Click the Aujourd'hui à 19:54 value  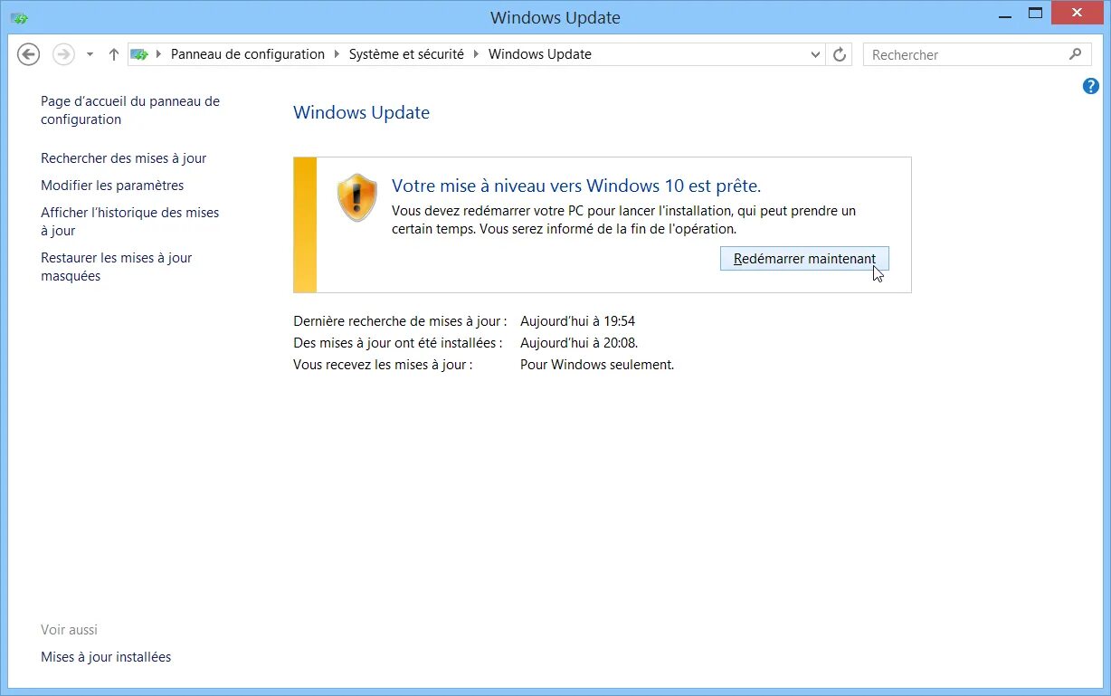tap(578, 321)
